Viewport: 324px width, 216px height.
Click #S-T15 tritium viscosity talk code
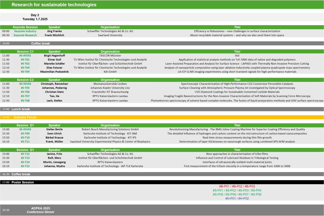pos(25,166)
